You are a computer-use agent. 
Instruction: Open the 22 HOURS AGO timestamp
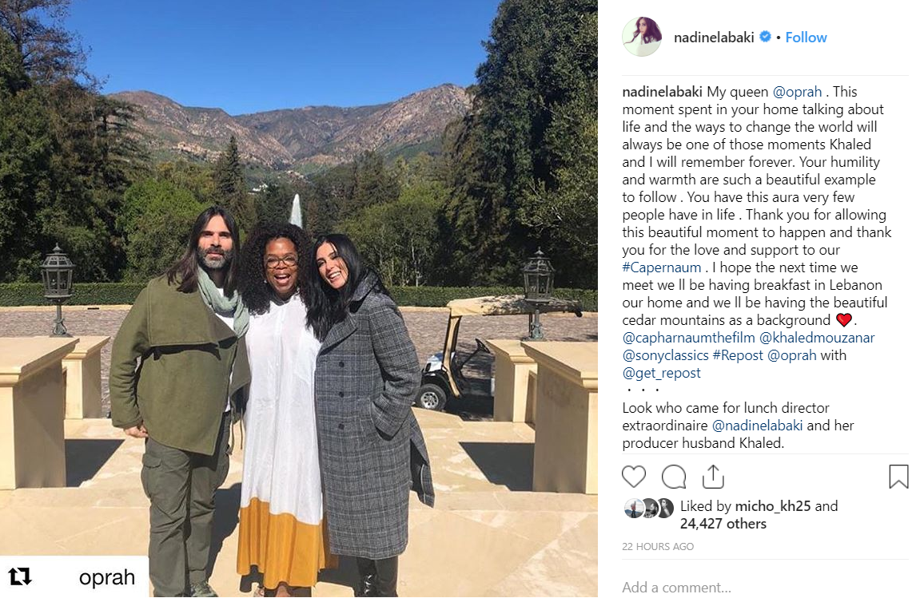(658, 547)
